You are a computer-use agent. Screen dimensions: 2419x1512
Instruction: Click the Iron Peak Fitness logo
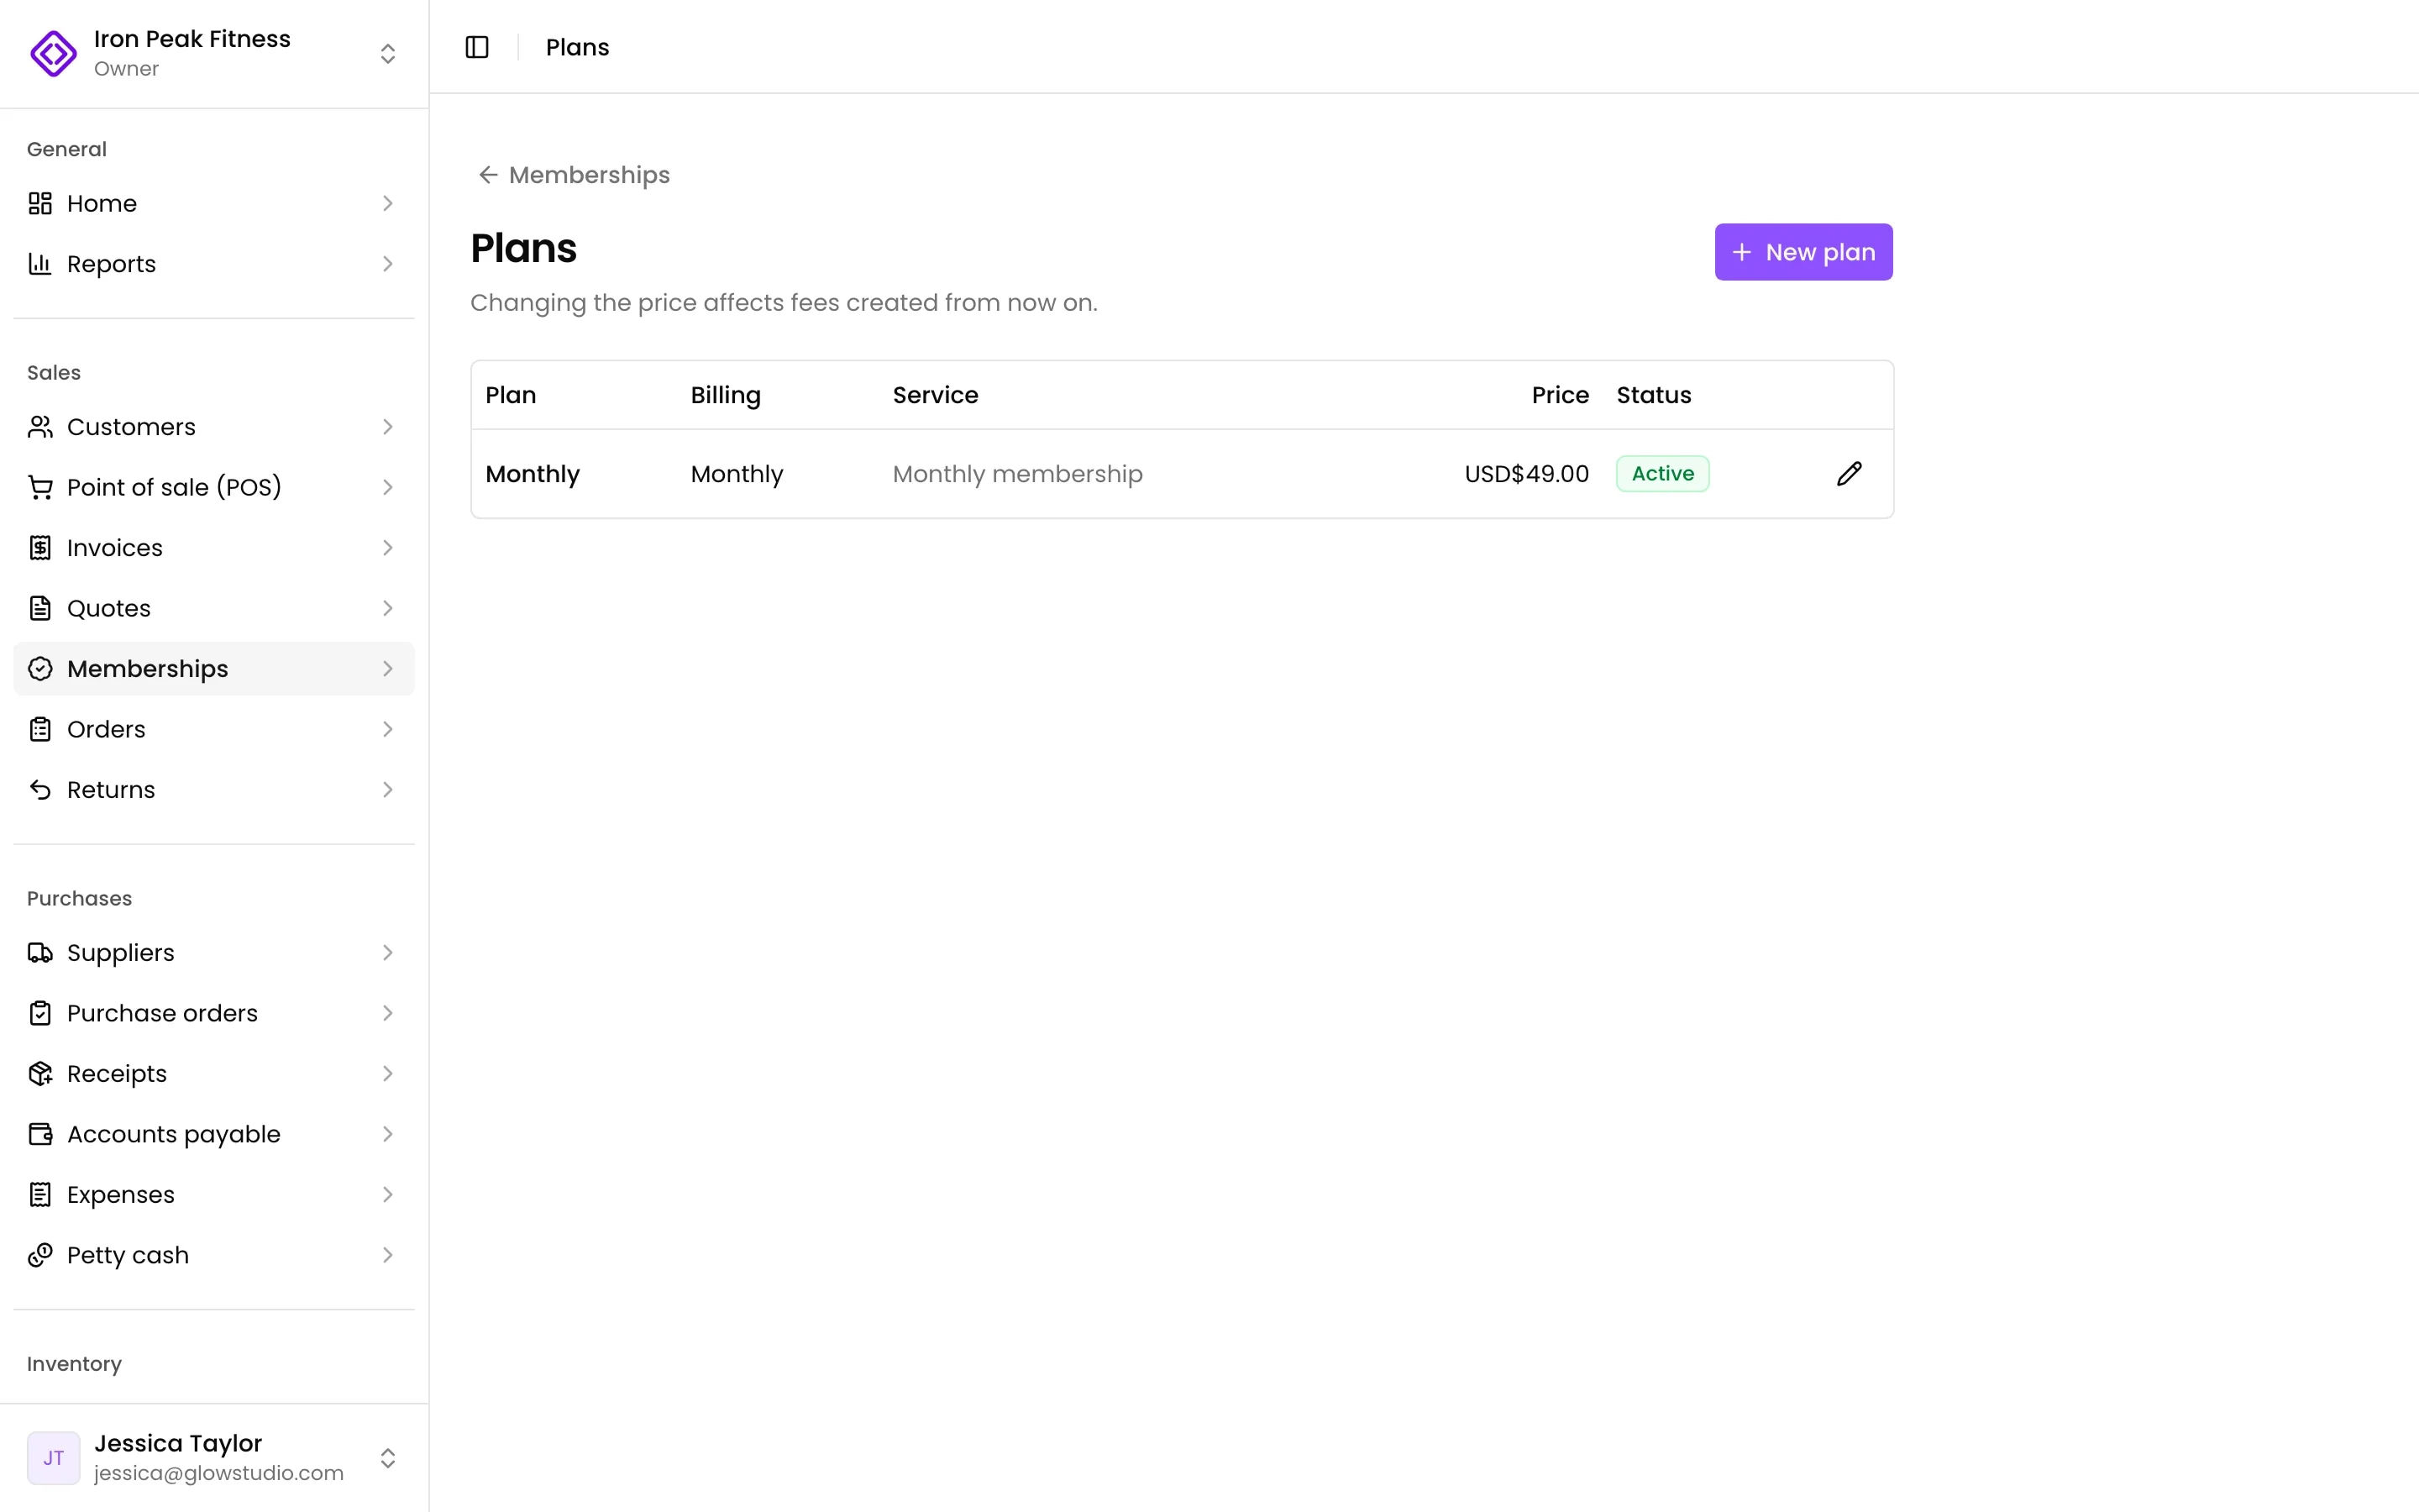(54, 53)
